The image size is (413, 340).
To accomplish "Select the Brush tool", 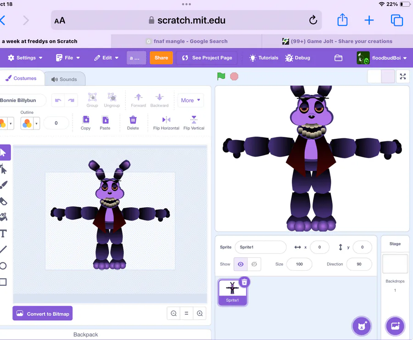I will click(3, 185).
